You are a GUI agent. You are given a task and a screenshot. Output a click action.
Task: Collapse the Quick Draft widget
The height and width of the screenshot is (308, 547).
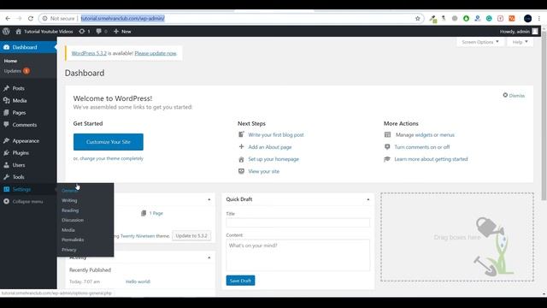tap(368, 199)
